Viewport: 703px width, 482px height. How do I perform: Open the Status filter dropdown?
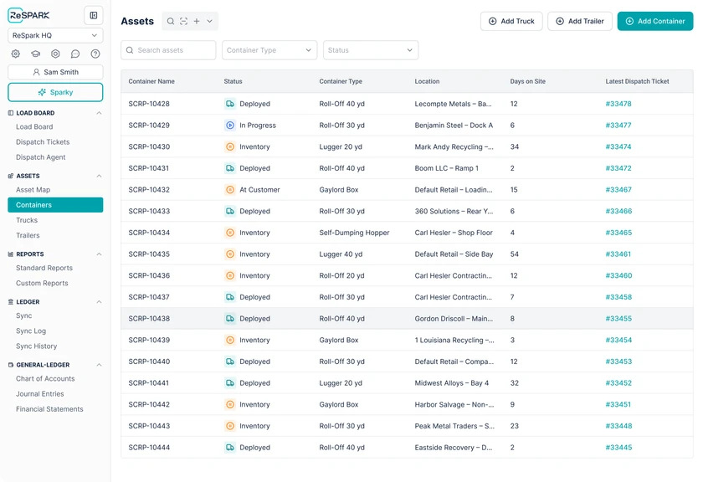[371, 50]
